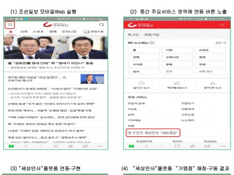Open 내 손안의 세상만사 "SNS채널" link
Image resolution: width=234 pixels, height=175 pixels.
point(154,133)
